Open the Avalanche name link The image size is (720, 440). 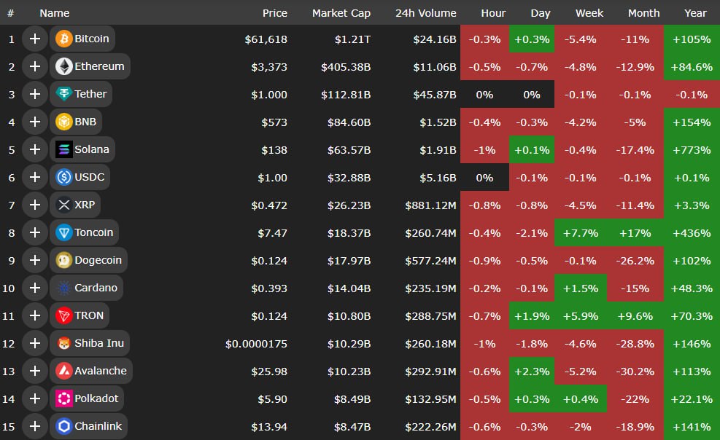(x=100, y=371)
